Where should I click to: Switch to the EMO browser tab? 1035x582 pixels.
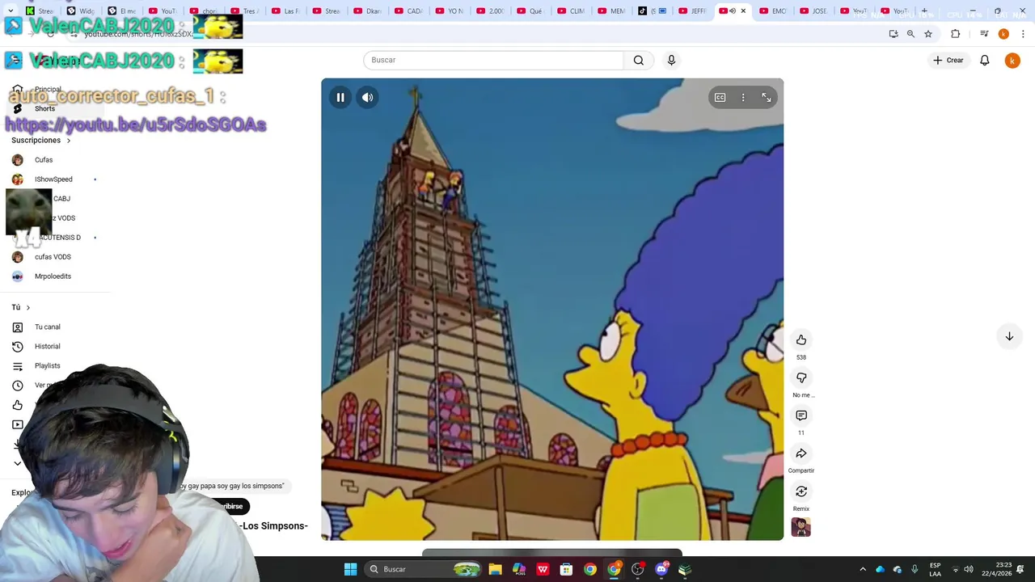coord(773,11)
